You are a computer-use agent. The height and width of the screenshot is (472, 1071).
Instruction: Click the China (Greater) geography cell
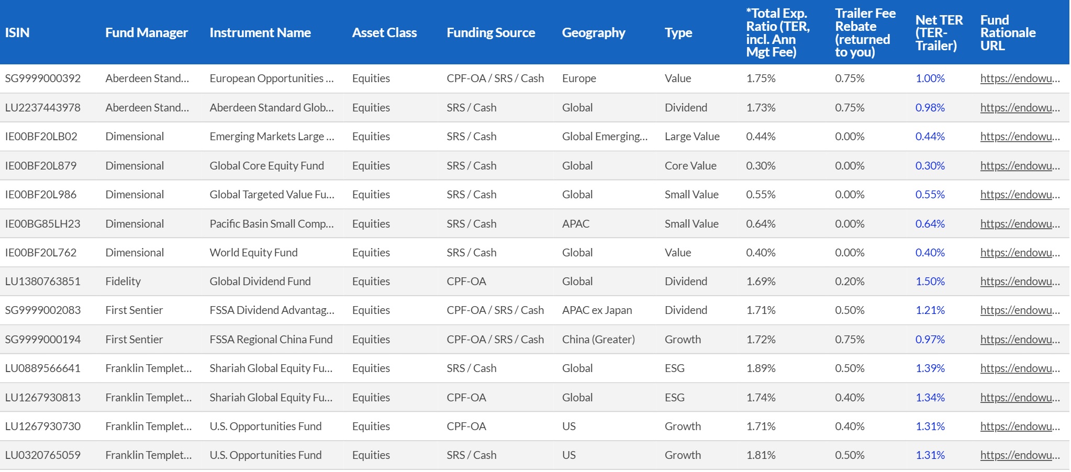[x=598, y=340]
